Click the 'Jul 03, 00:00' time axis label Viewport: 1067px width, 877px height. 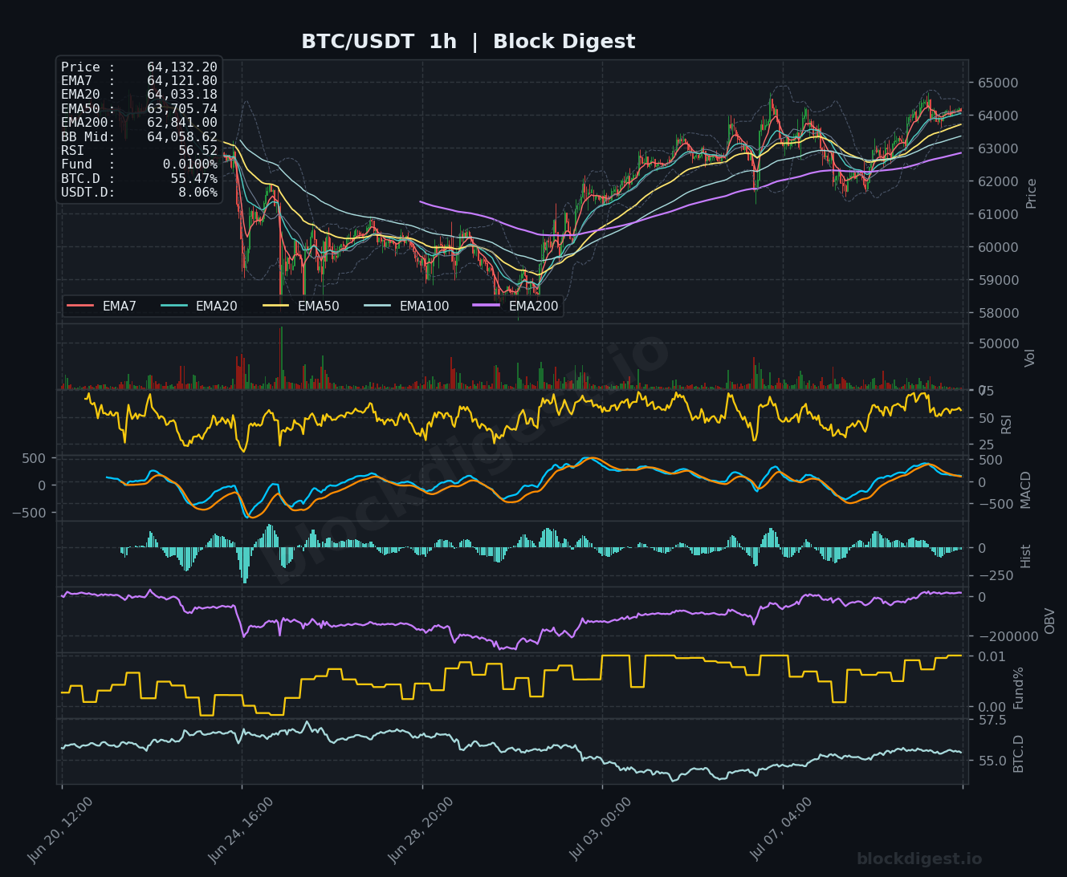point(601,830)
